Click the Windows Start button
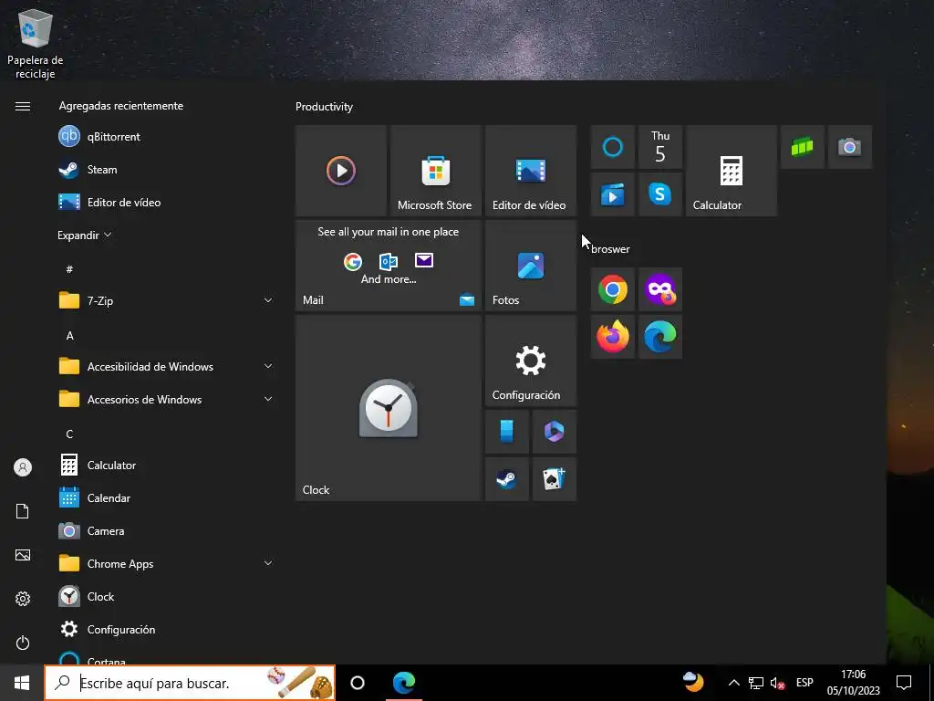The width and height of the screenshot is (934, 701). click(x=22, y=683)
